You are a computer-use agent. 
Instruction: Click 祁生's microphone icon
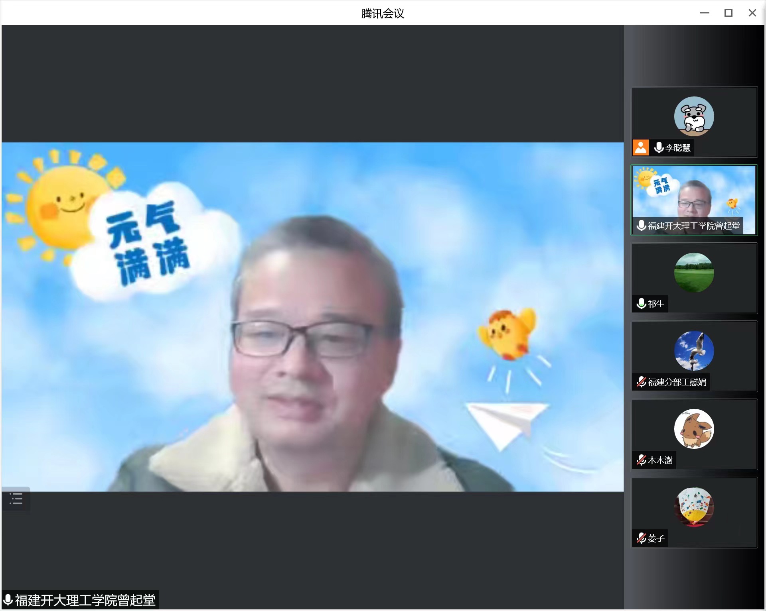(x=642, y=304)
